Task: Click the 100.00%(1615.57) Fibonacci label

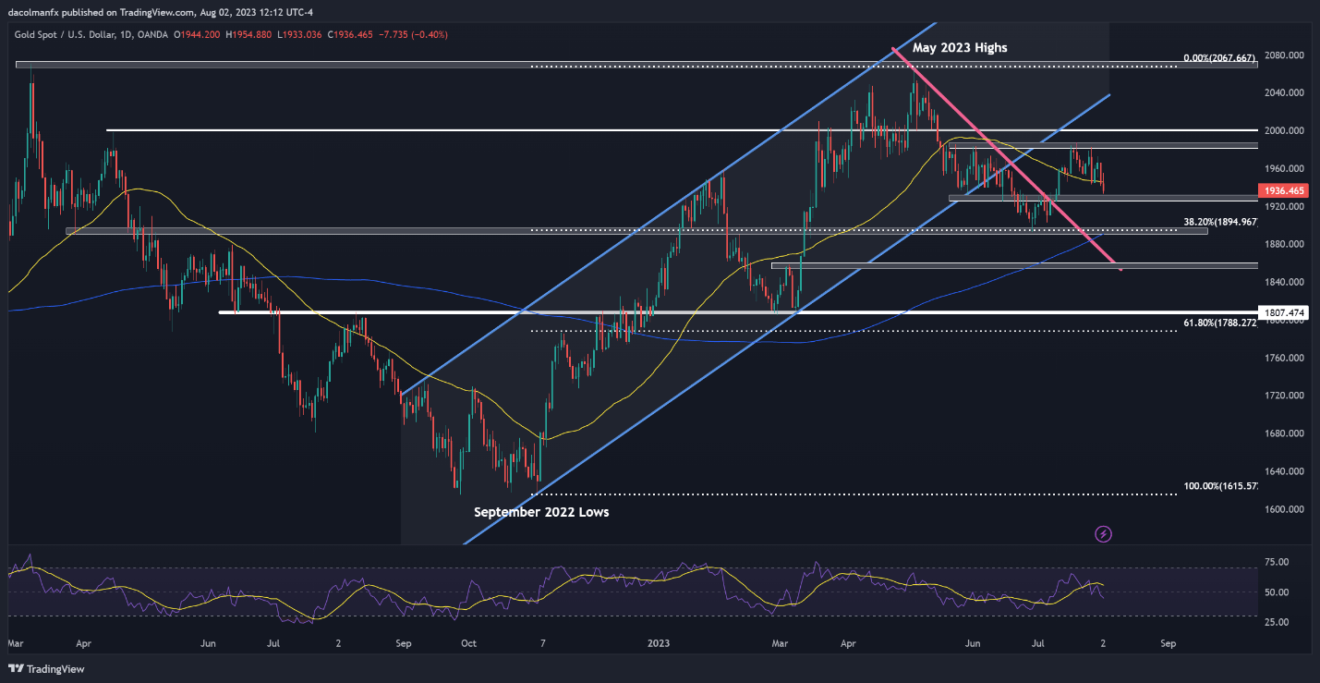Action: click(1220, 486)
